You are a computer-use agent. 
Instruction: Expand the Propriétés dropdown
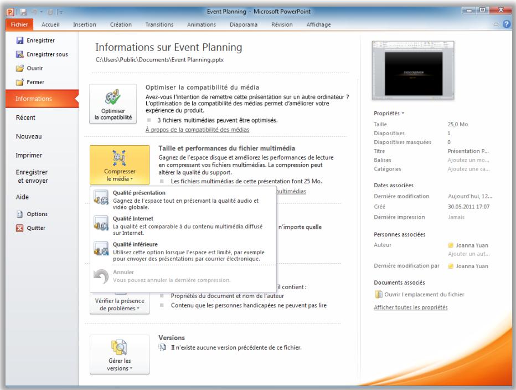pos(389,114)
